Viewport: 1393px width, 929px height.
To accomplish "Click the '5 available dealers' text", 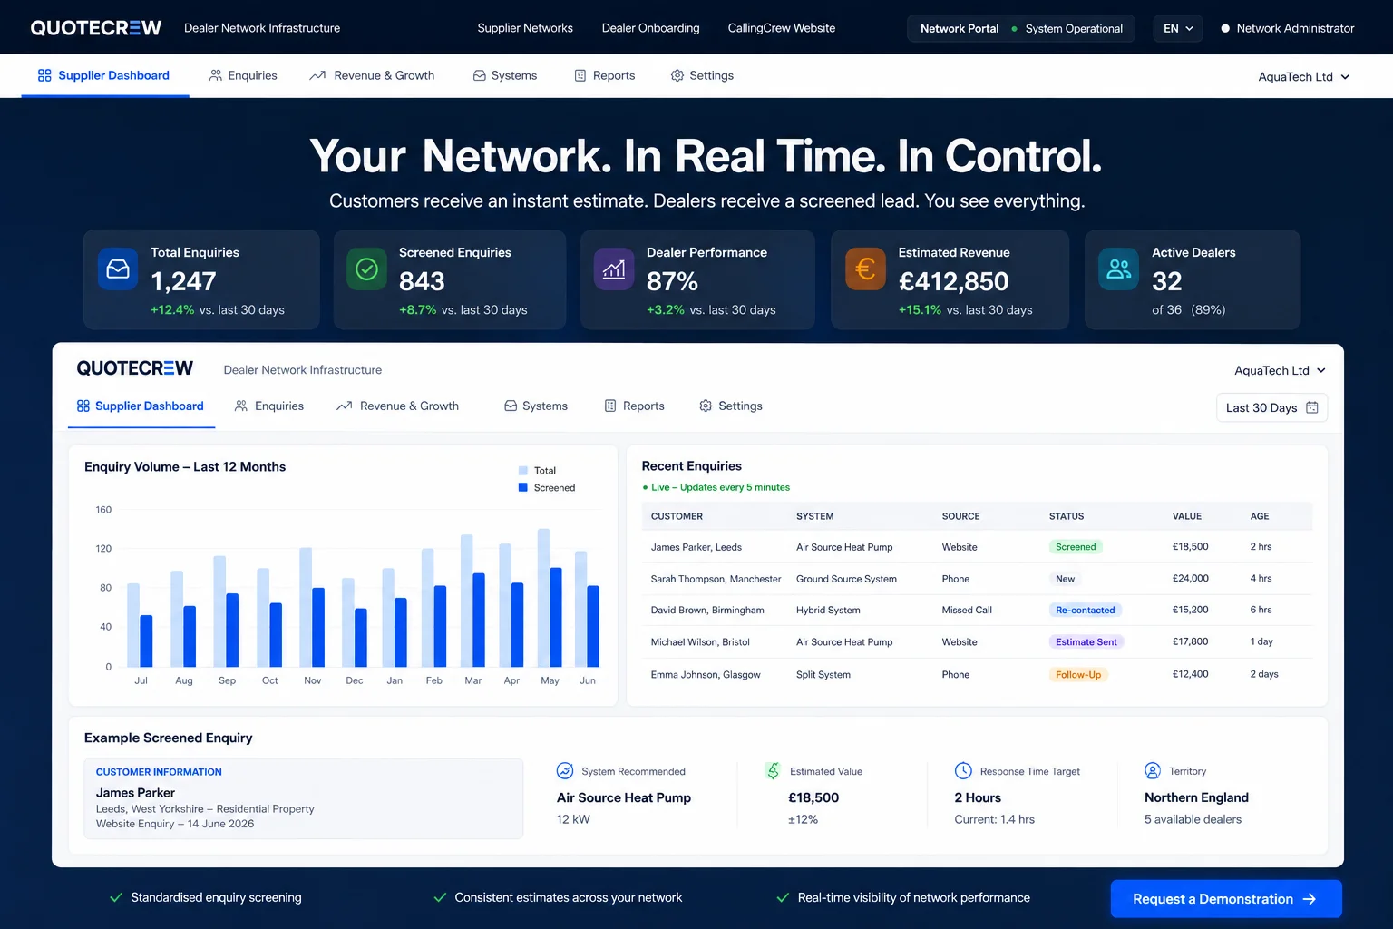I will [1193, 819].
